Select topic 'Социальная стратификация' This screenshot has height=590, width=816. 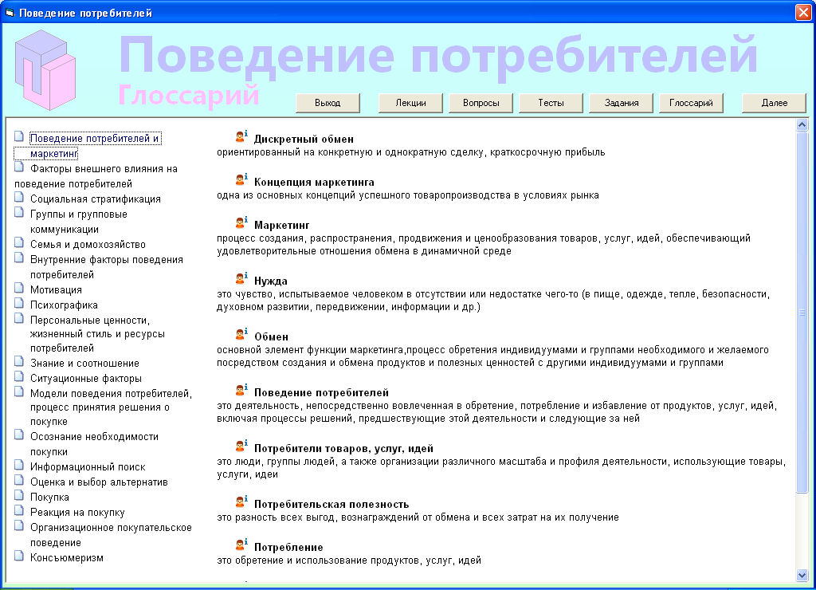(x=96, y=199)
